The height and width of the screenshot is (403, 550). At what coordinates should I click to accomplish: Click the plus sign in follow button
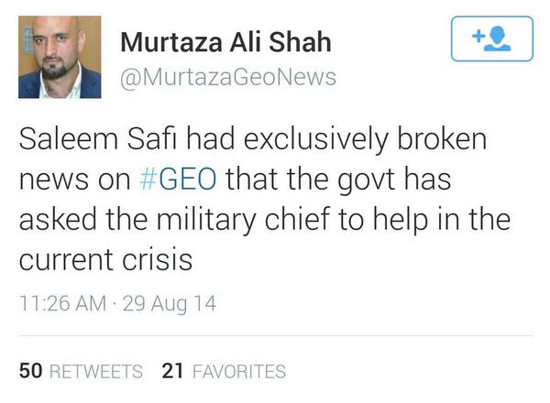click(x=476, y=37)
